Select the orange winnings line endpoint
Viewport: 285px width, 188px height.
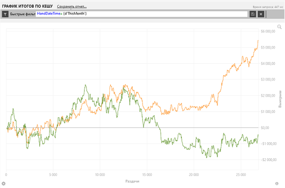(258, 40)
